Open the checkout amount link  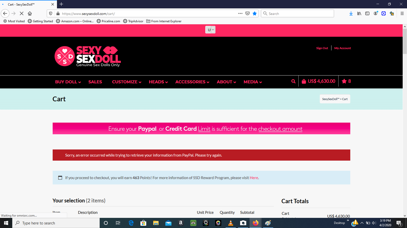click(280, 129)
